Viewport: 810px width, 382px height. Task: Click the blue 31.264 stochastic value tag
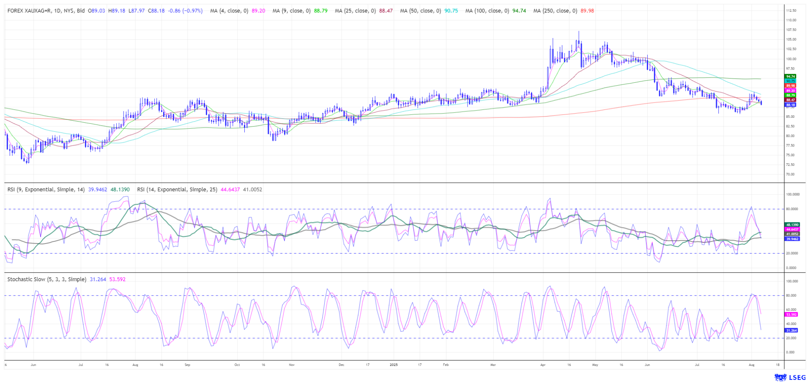(x=791, y=331)
